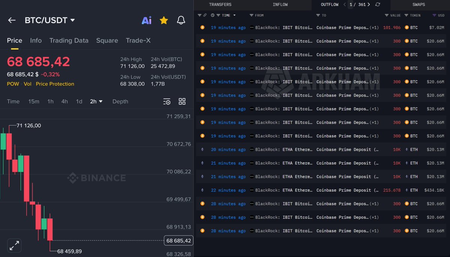Filter the TO column in Arkham
Viewport: 450px width, 257px height.
(x=318, y=15)
